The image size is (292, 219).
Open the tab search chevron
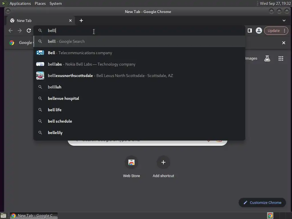tap(284, 21)
